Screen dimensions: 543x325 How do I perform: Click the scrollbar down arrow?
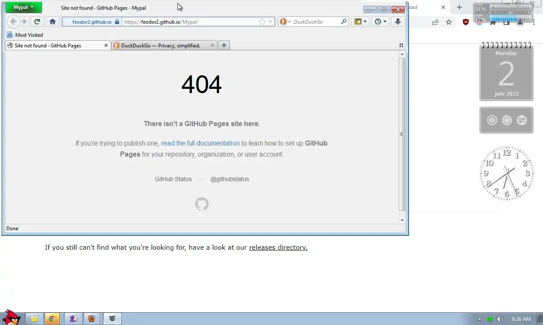click(402, 220)
